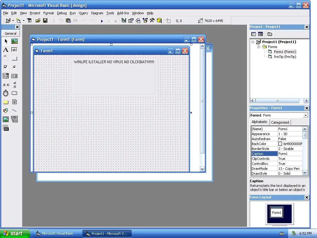Select the Line control tool
The image size is (317, 238).
14,111
